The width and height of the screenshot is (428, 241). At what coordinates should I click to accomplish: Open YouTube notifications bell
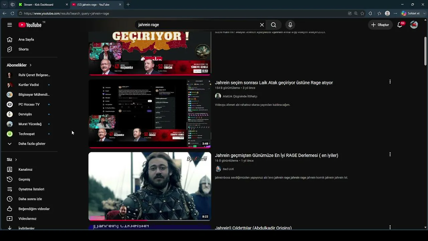[x=400, y=25]
